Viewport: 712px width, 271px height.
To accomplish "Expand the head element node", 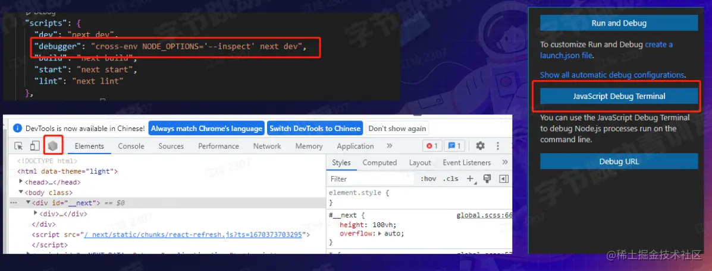I will point(21,182).
